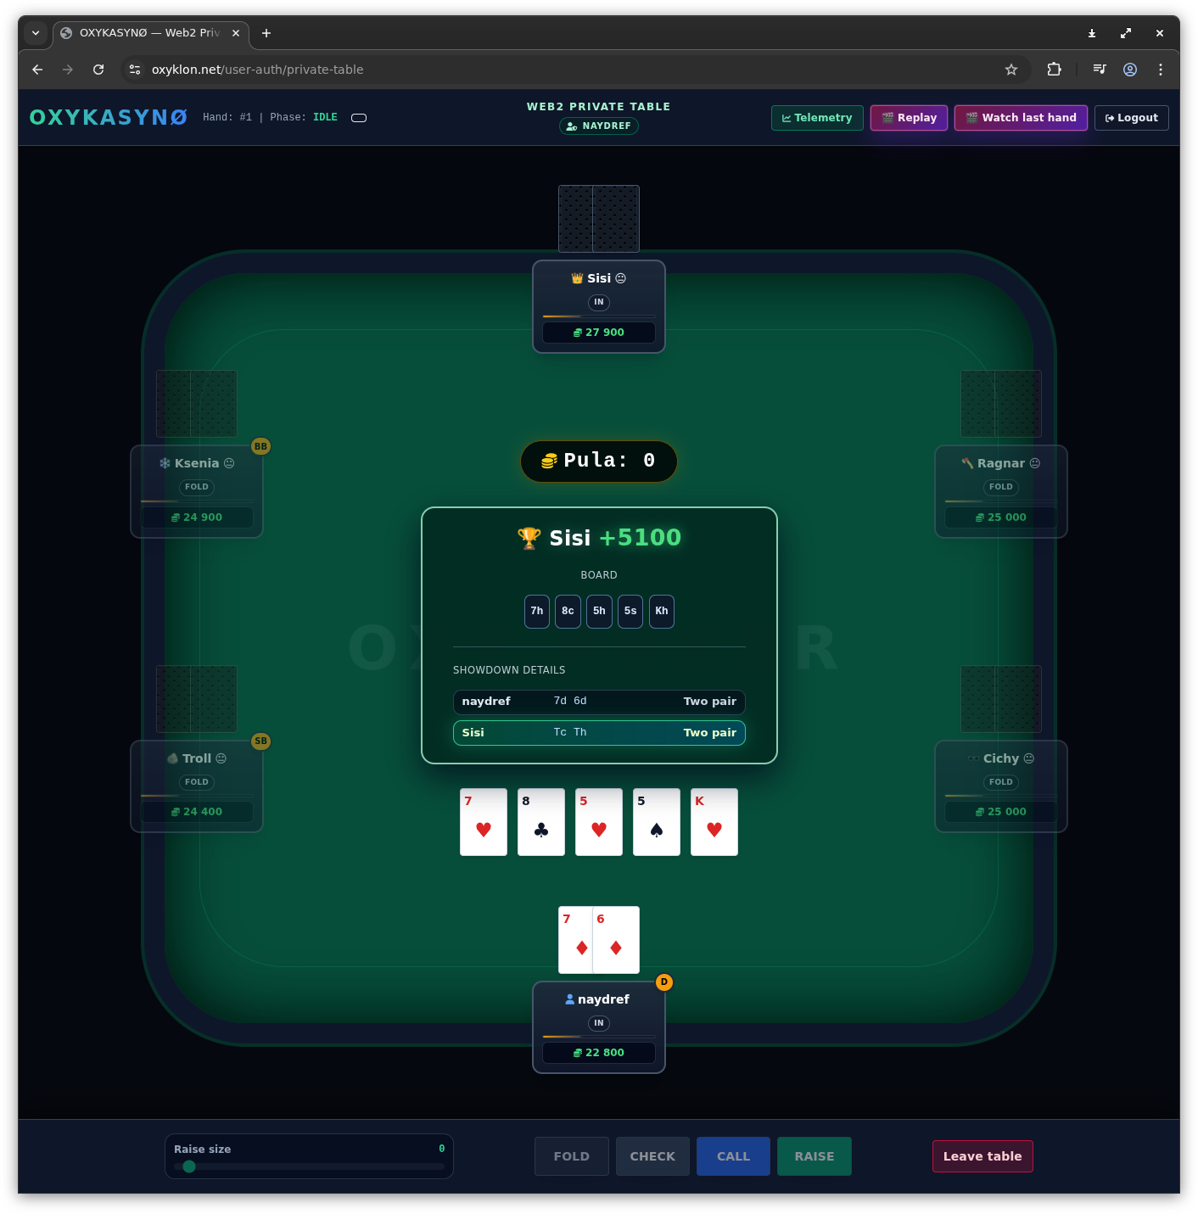Open the Telemetry panel

click(817, 118)
